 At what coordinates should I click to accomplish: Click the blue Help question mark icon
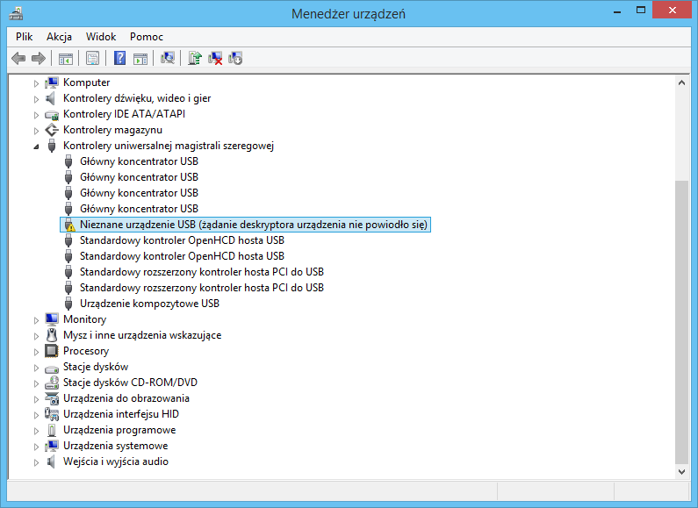[120, 59]
